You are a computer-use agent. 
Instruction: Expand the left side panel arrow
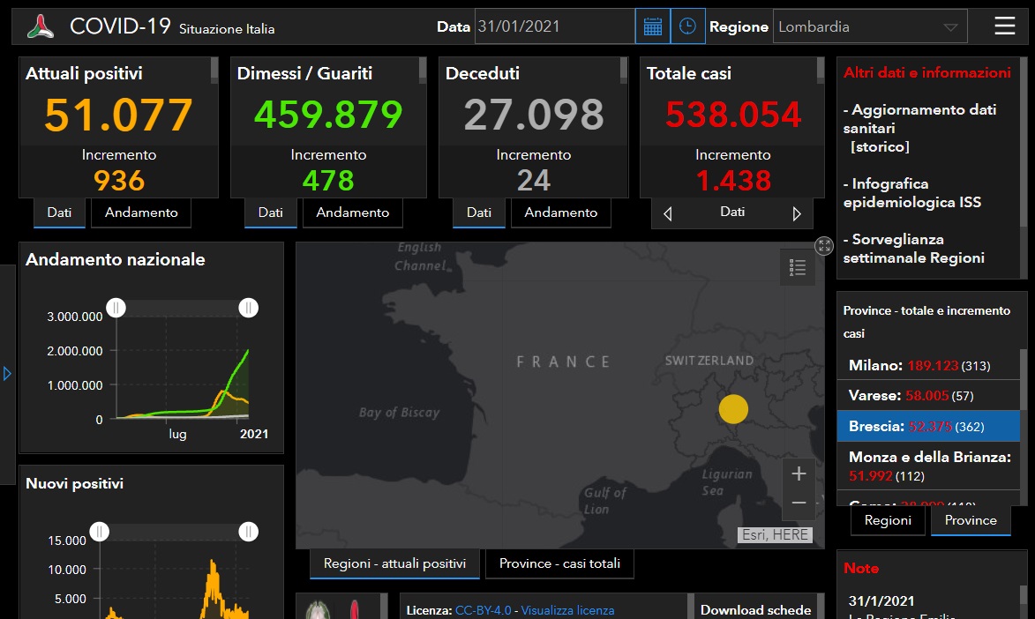(8, 374)
